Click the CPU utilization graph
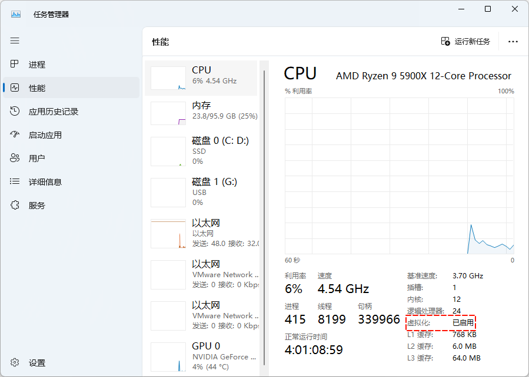Screen dimensions: 529x377 tap(399, 176)
